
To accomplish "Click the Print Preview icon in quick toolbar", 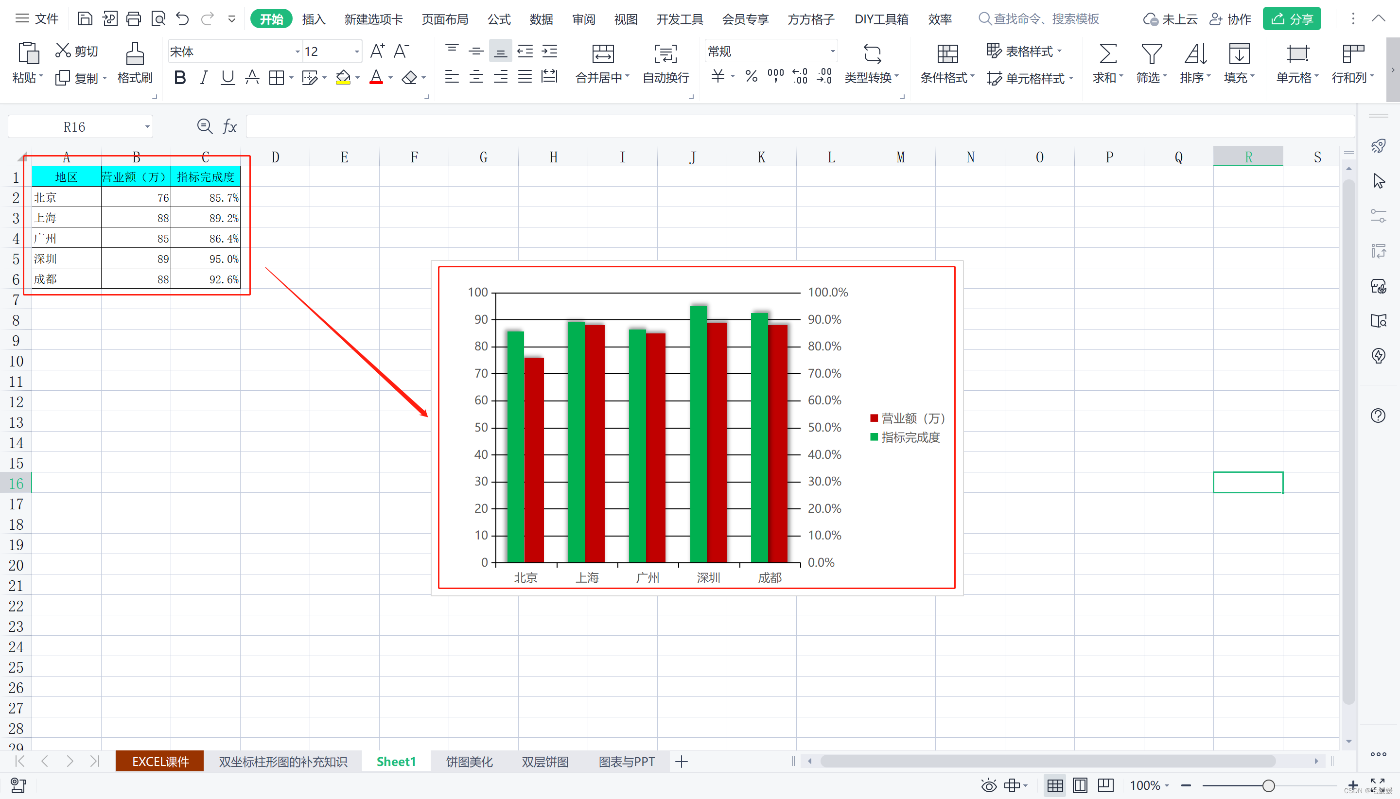I will pos(158,19).
